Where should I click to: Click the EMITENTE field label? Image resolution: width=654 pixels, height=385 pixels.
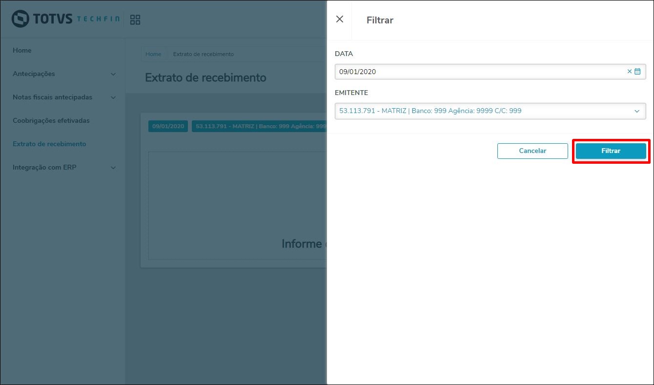coord(351,93)
